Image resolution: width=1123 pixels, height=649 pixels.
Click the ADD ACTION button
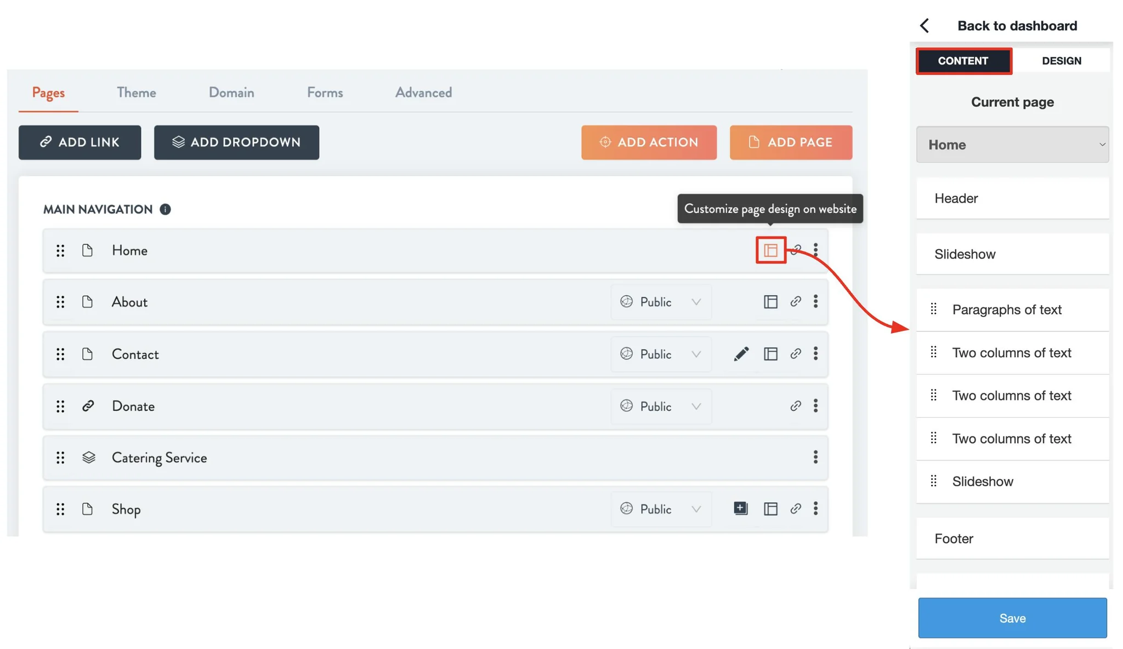click(x=649, y=142)
